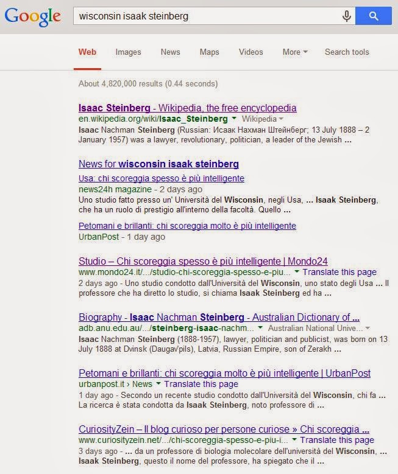The width and height of the screenshot is (398, 474).
Task: Open Search tools options
Action: coord(347,52)
